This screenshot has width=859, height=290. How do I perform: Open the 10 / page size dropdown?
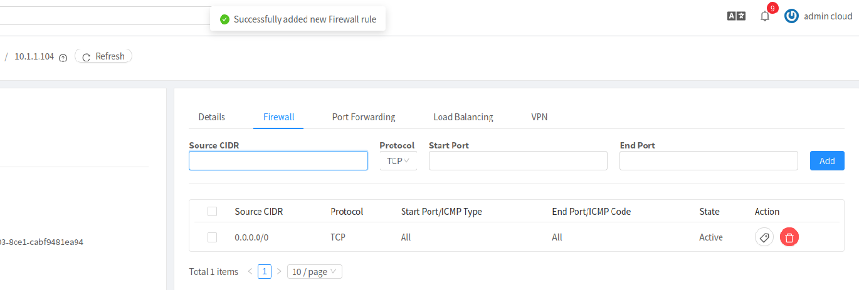[x=314, y=272]
